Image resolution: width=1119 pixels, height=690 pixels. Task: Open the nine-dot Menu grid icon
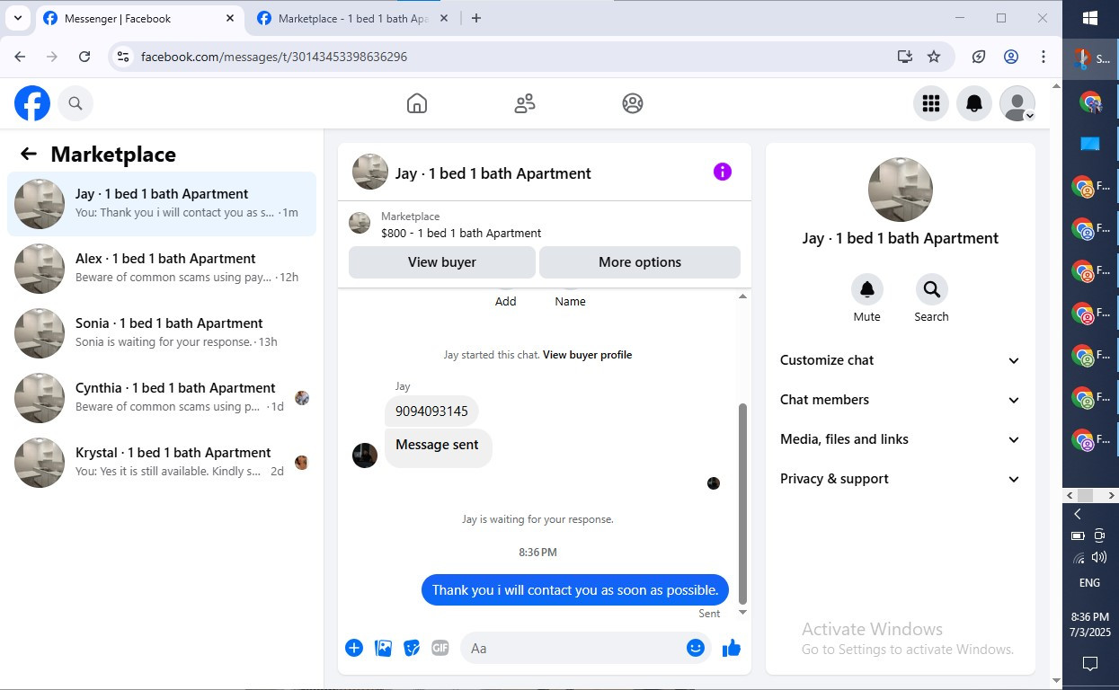[x=931, y=103]
